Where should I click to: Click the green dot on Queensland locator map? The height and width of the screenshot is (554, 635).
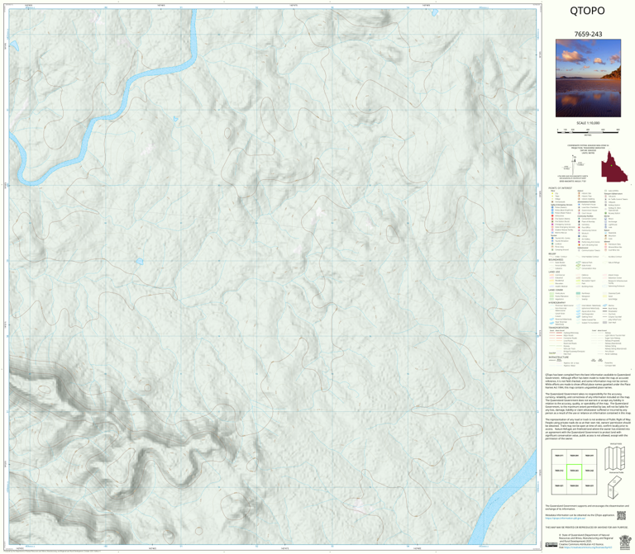611,165
